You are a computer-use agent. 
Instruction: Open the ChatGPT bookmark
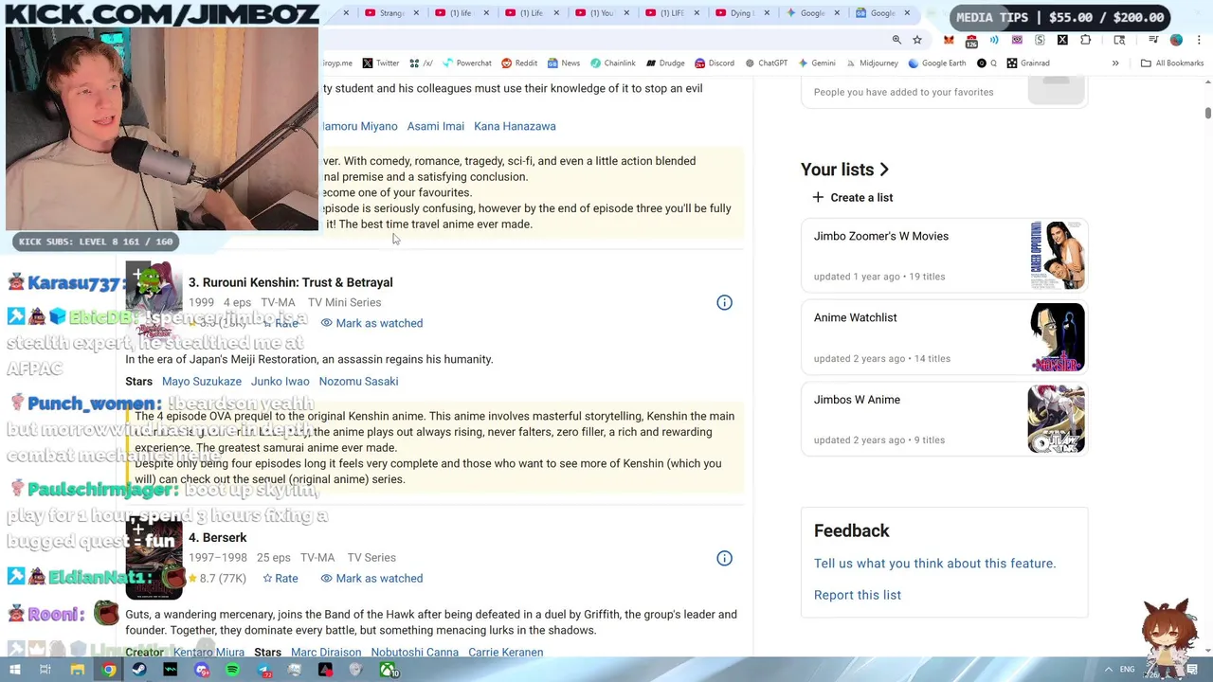coord(766,63)
